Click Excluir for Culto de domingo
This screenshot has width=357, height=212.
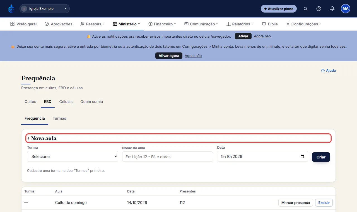coord(324,203)
